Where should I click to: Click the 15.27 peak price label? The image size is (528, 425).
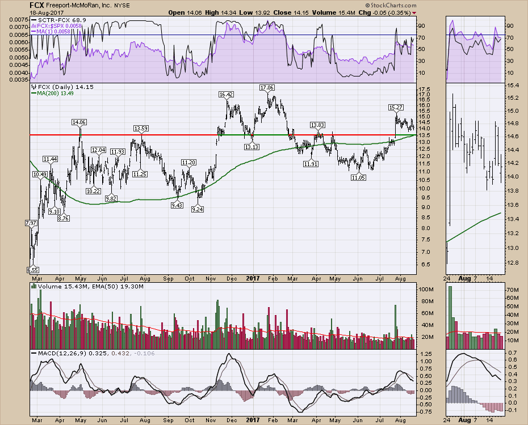click(396, 108)
